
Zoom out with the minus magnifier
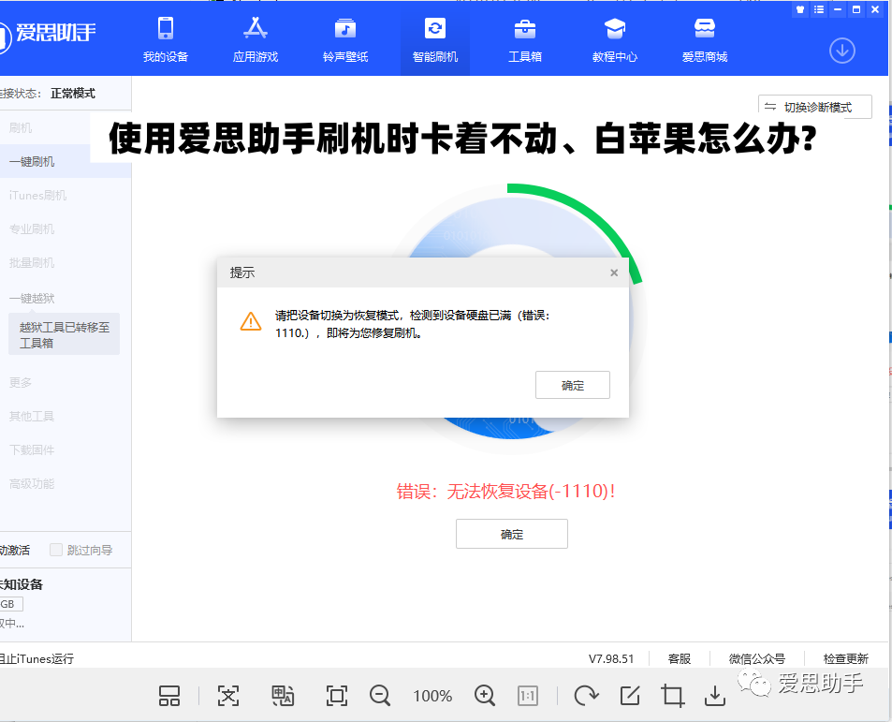coord(379,695)
